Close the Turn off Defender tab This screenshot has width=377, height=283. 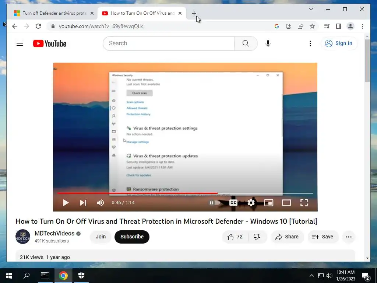pyautogui.click(x=92, y=13)
